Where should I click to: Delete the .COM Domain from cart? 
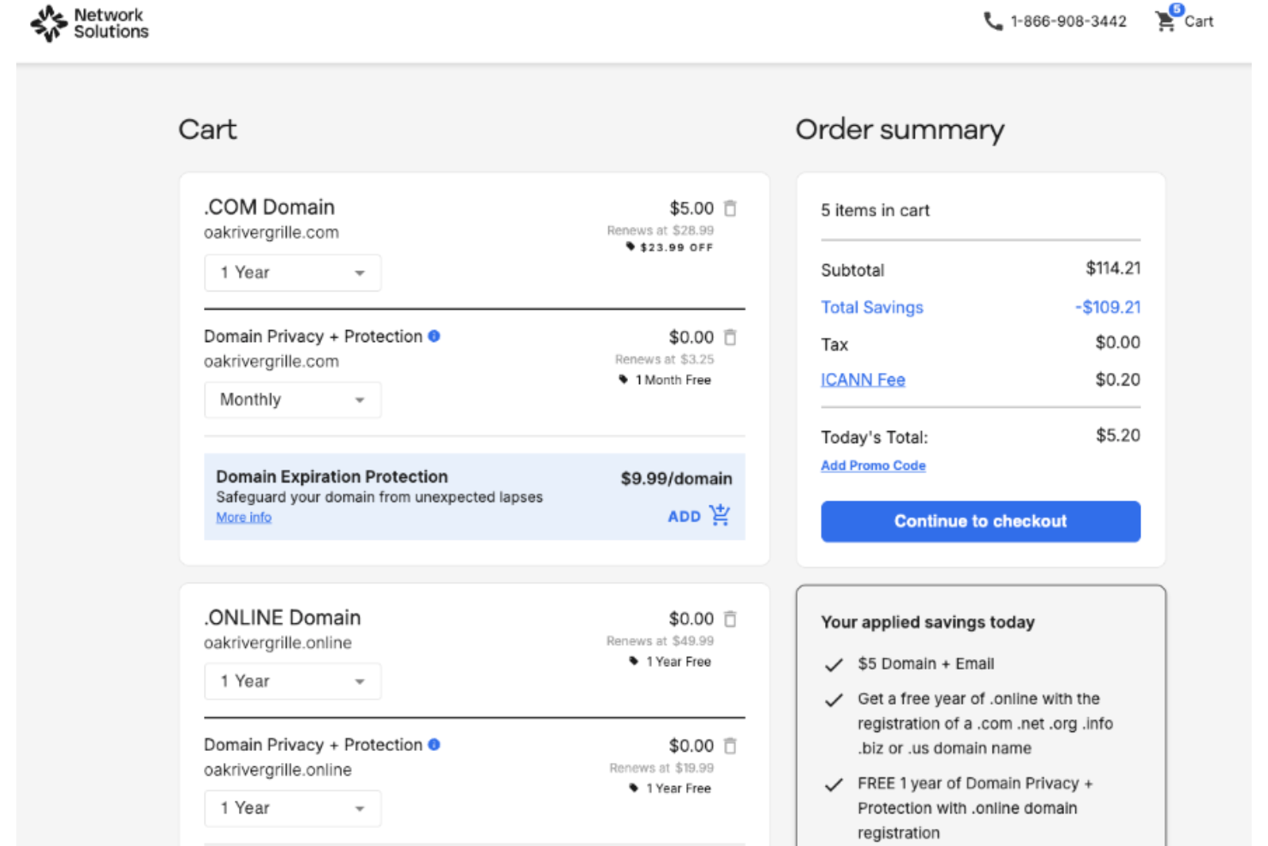tap(730, 207)
